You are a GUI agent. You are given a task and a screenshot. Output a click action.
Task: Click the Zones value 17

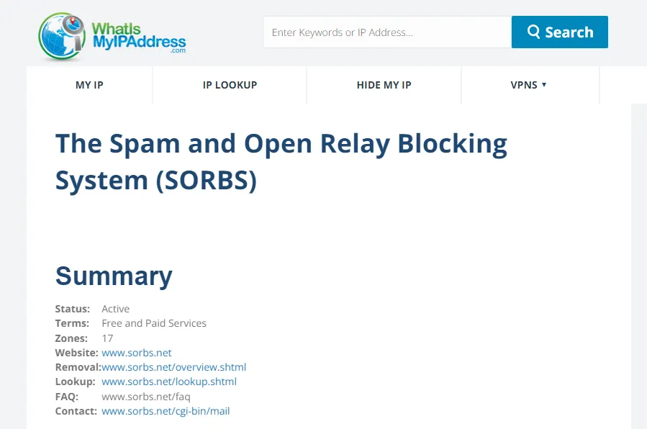point(107,338)
